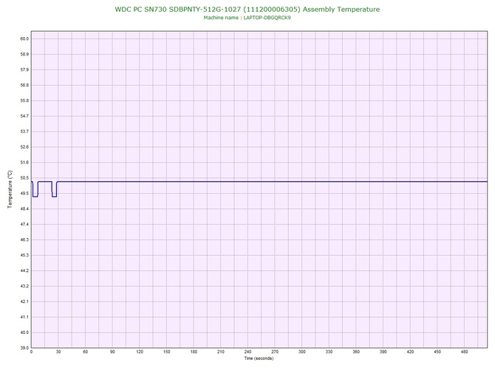The height and width of the screenshot is (371, 495).
Task: Click the 43.2 y-axis tick label
Action: [24, 287]
